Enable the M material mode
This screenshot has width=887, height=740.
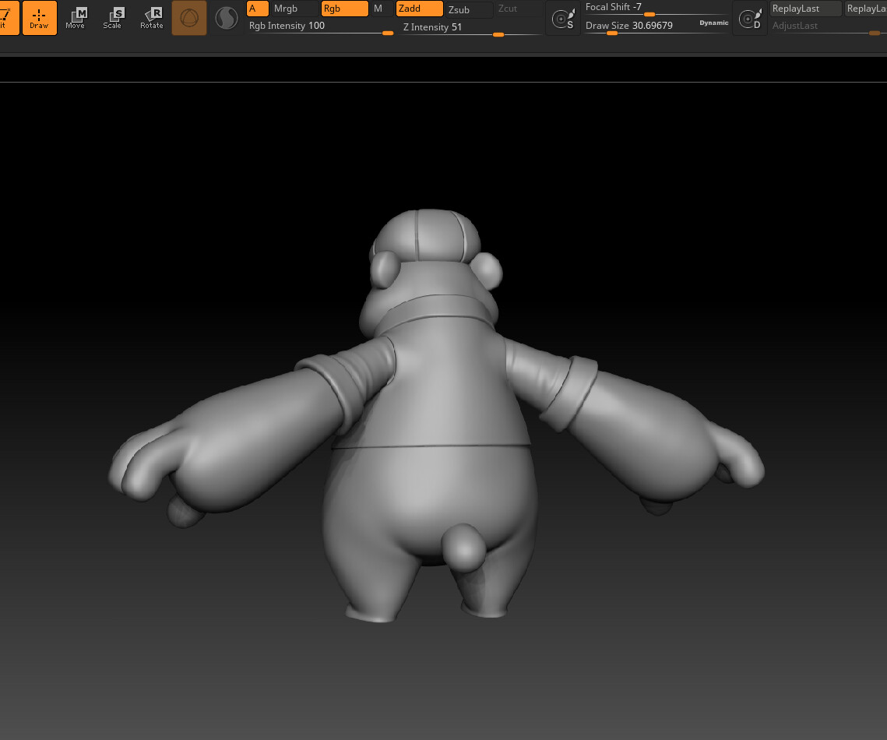pos(378,9)
